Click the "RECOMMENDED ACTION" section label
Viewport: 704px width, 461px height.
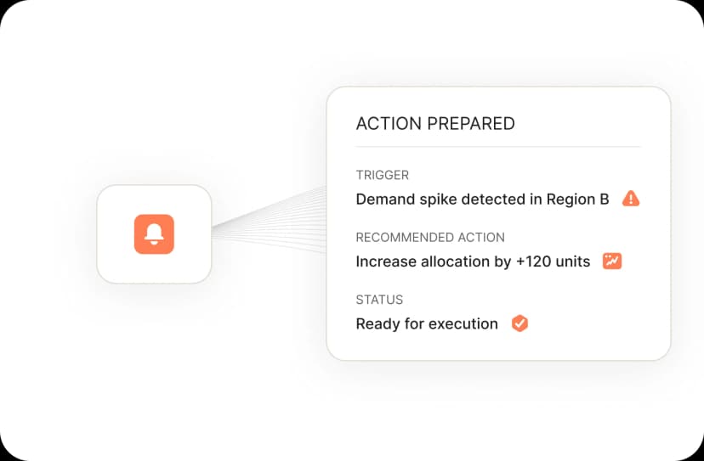coord(429,237)
